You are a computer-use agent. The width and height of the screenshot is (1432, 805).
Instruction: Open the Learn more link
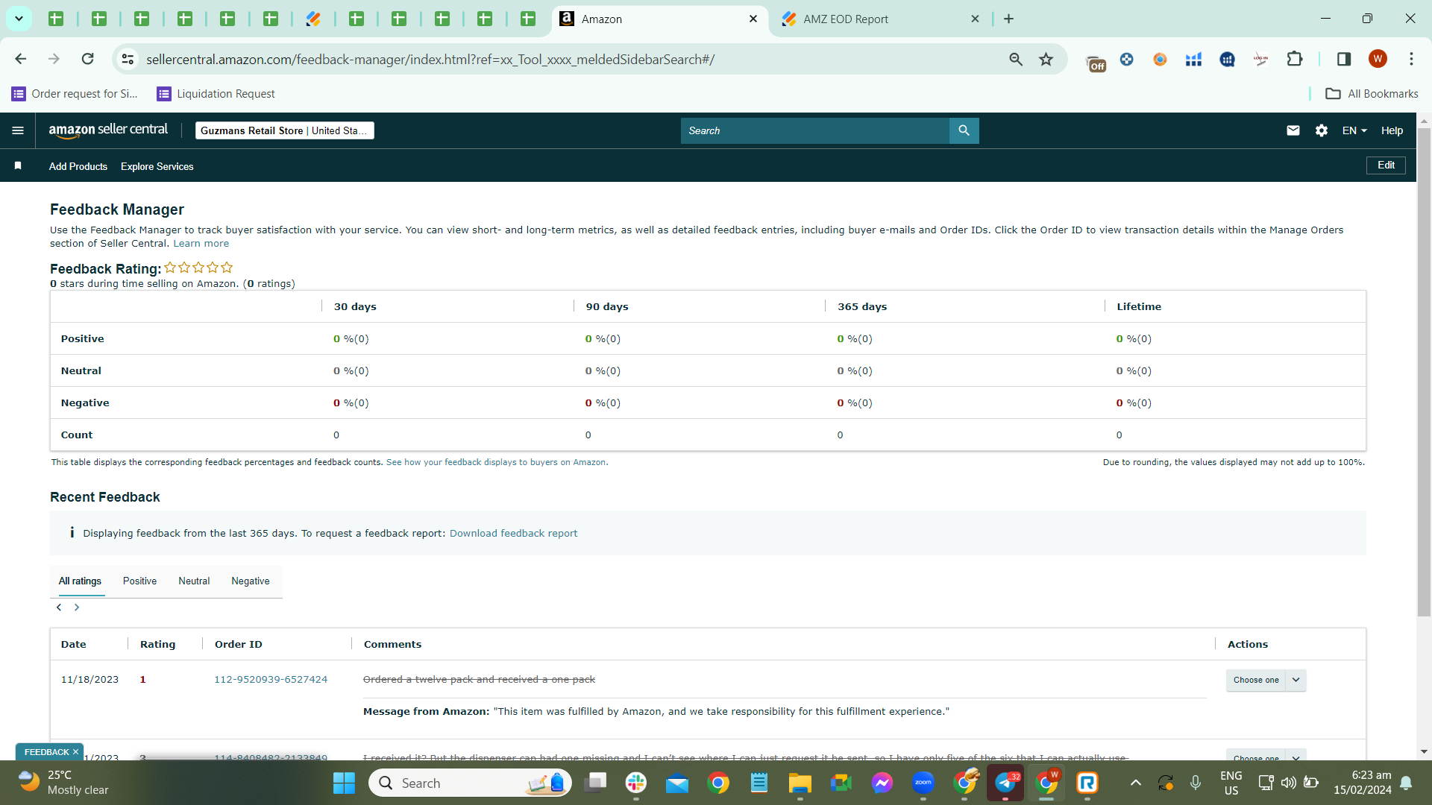[201, 244]
